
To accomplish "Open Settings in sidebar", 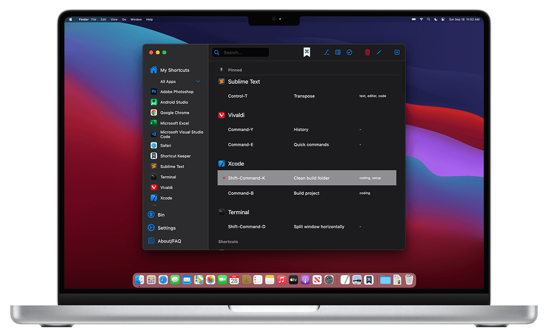I will (x=161, y=228).
